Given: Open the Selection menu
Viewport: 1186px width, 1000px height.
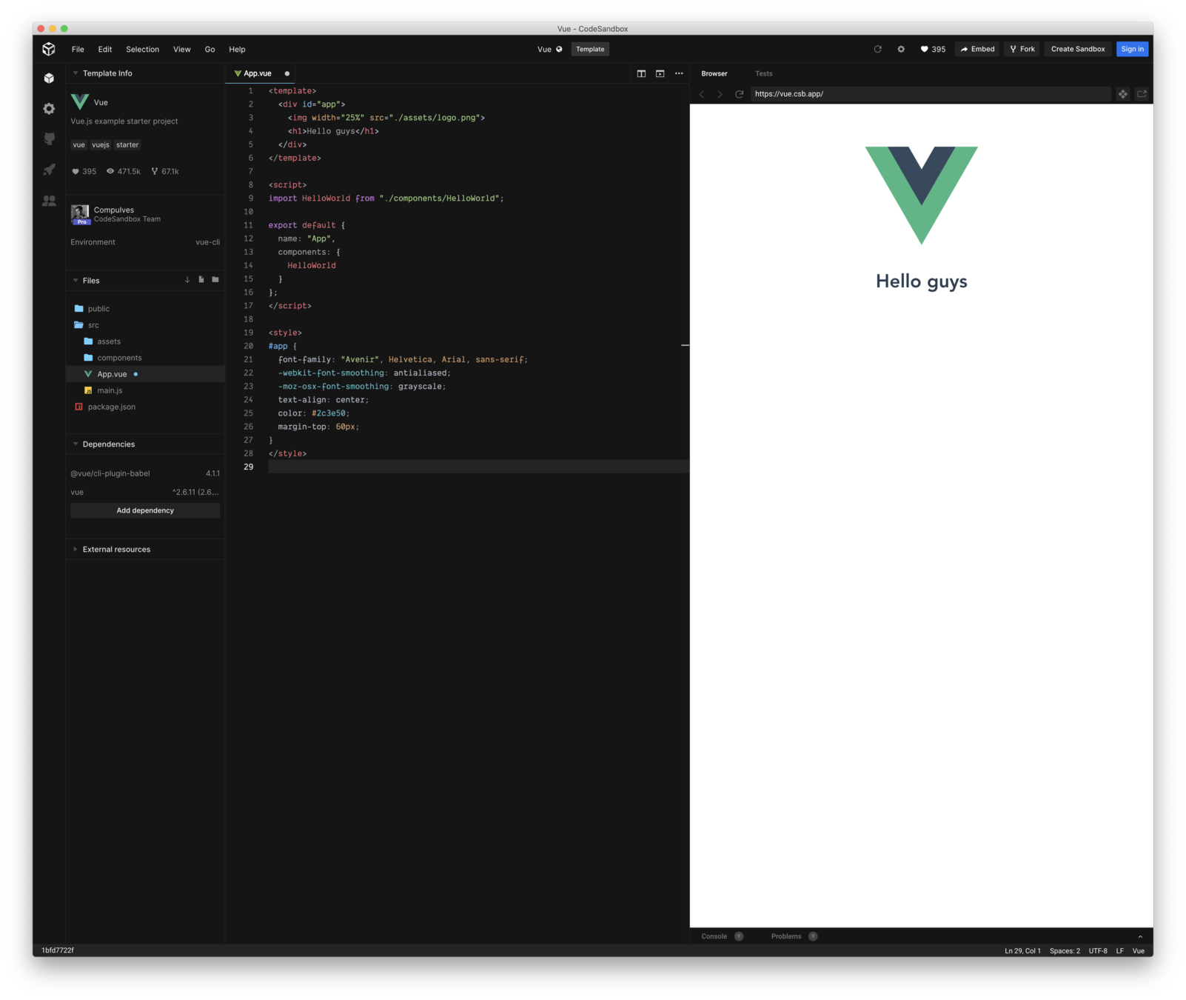Looking at the screenshot, I should pyautogui.click(x=142, y=49).
